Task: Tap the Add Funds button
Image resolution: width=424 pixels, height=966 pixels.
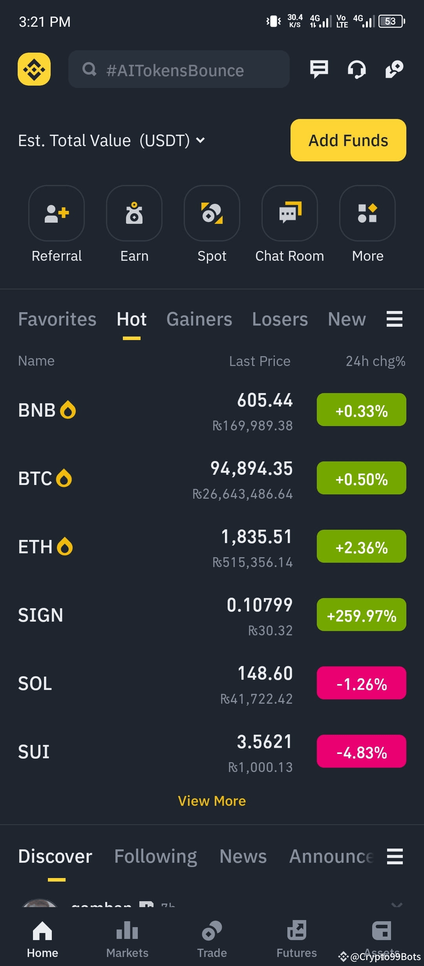Action: click(x=348, y=140)
